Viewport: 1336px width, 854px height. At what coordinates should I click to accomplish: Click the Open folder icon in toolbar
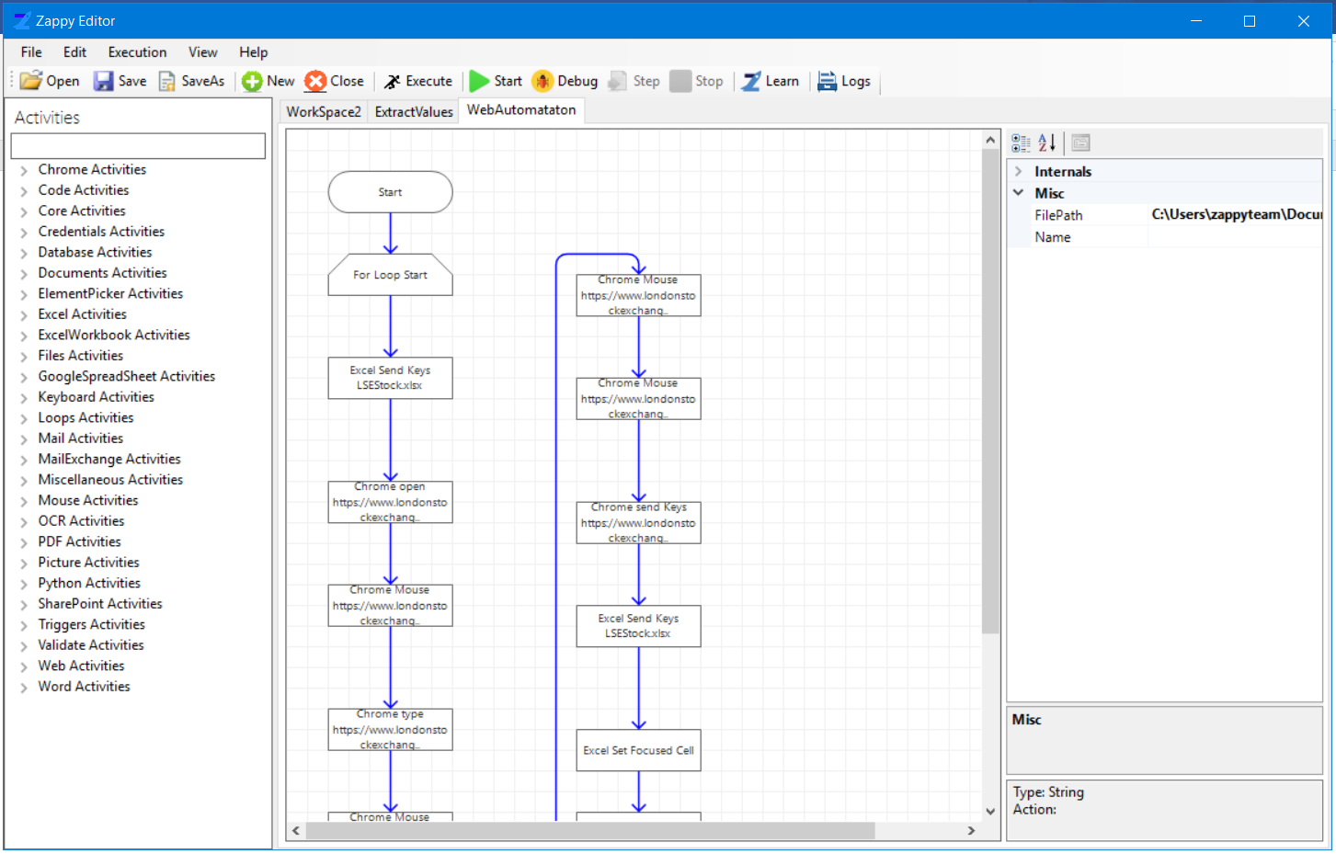point(31,81)
